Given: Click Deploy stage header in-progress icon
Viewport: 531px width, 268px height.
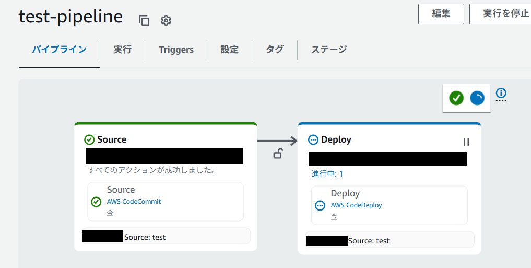Looking at the screenshot, I should [313, 139].
